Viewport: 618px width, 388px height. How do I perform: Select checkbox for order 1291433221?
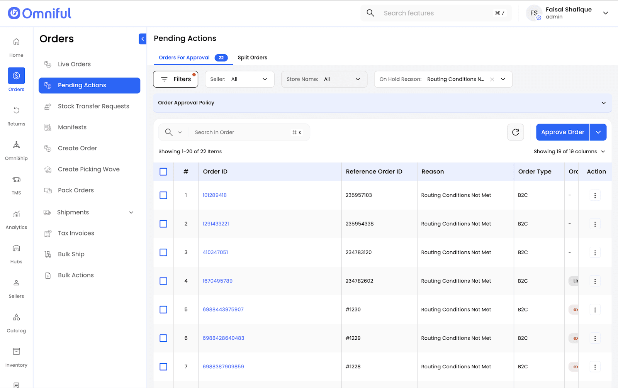tap(163, 224)
